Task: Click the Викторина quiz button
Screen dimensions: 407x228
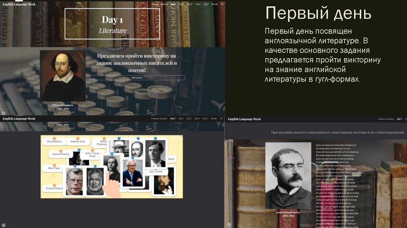Action: (x=137, y=77)
